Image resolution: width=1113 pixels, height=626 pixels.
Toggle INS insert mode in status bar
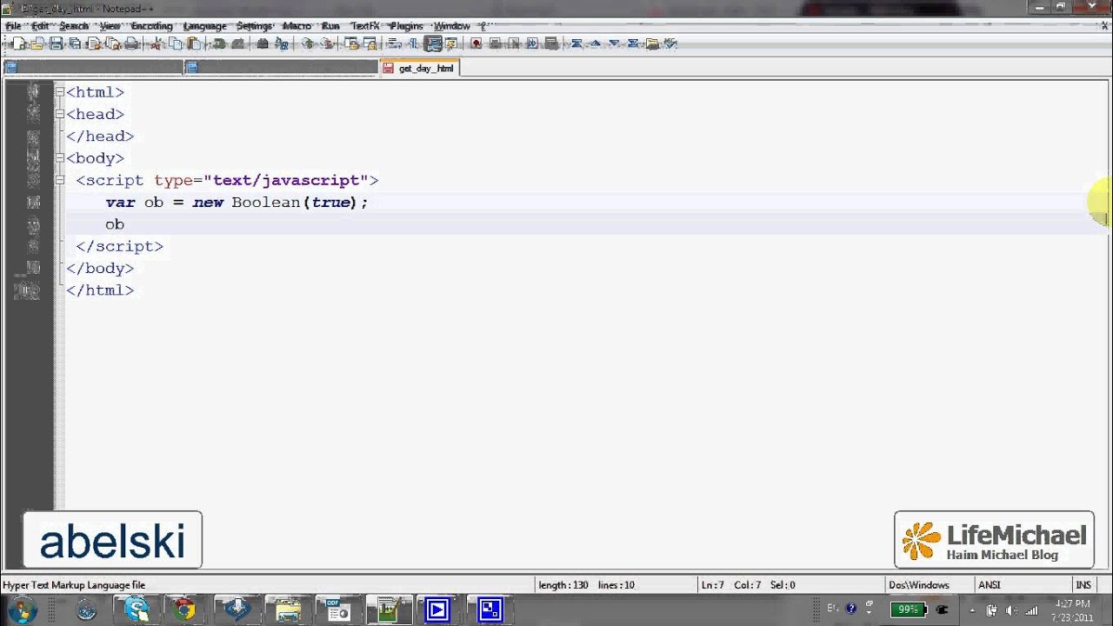pyautogui.click(x=1083, y=585)
